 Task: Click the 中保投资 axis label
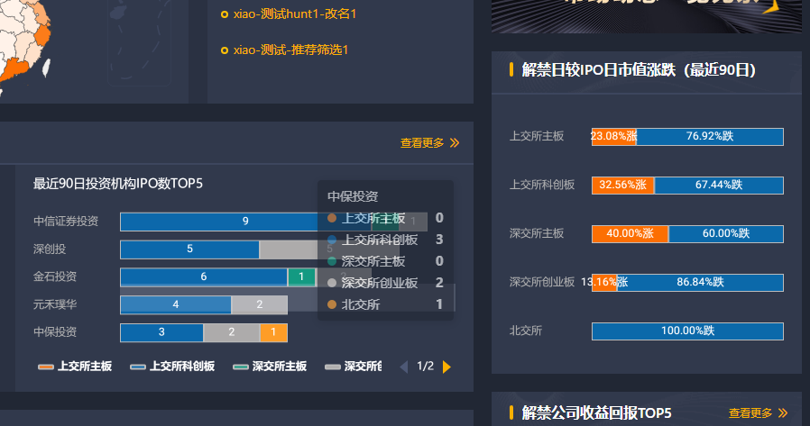tap(55, 332)
